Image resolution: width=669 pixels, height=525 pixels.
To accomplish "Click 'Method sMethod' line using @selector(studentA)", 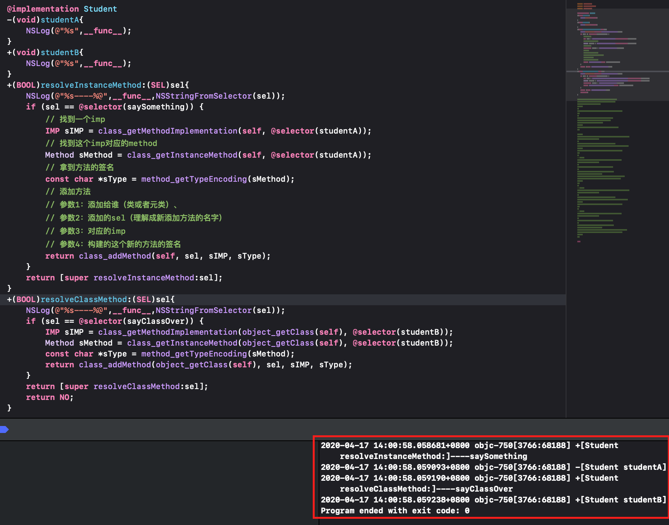I will point(208,155).
